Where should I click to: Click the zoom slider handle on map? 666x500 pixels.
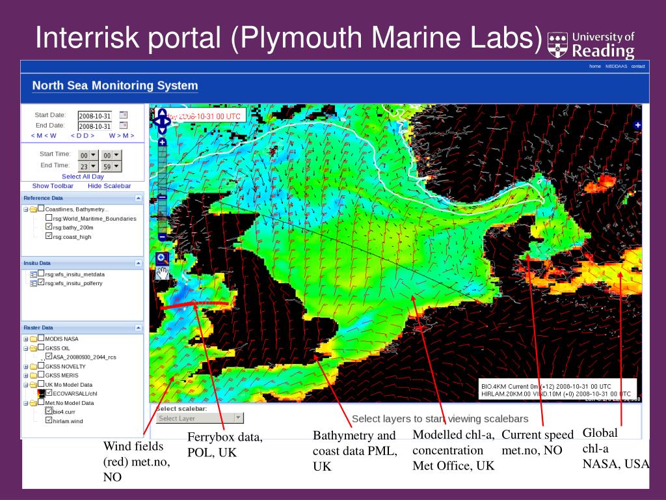(162, 197)
